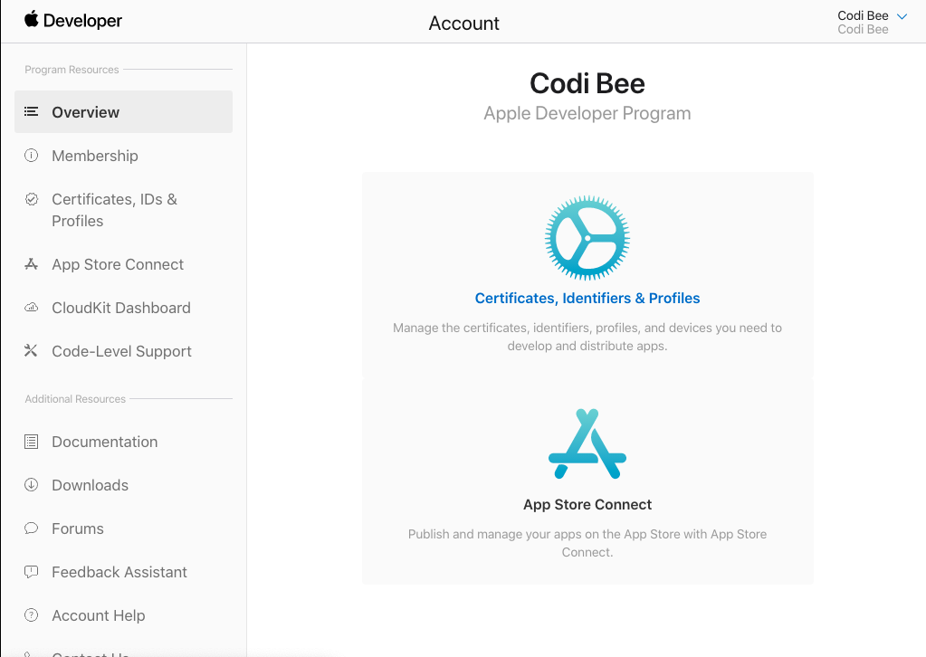Open App Store Connect from the main panel
Screen dimensions: 926x657
(x=587, y=504)
